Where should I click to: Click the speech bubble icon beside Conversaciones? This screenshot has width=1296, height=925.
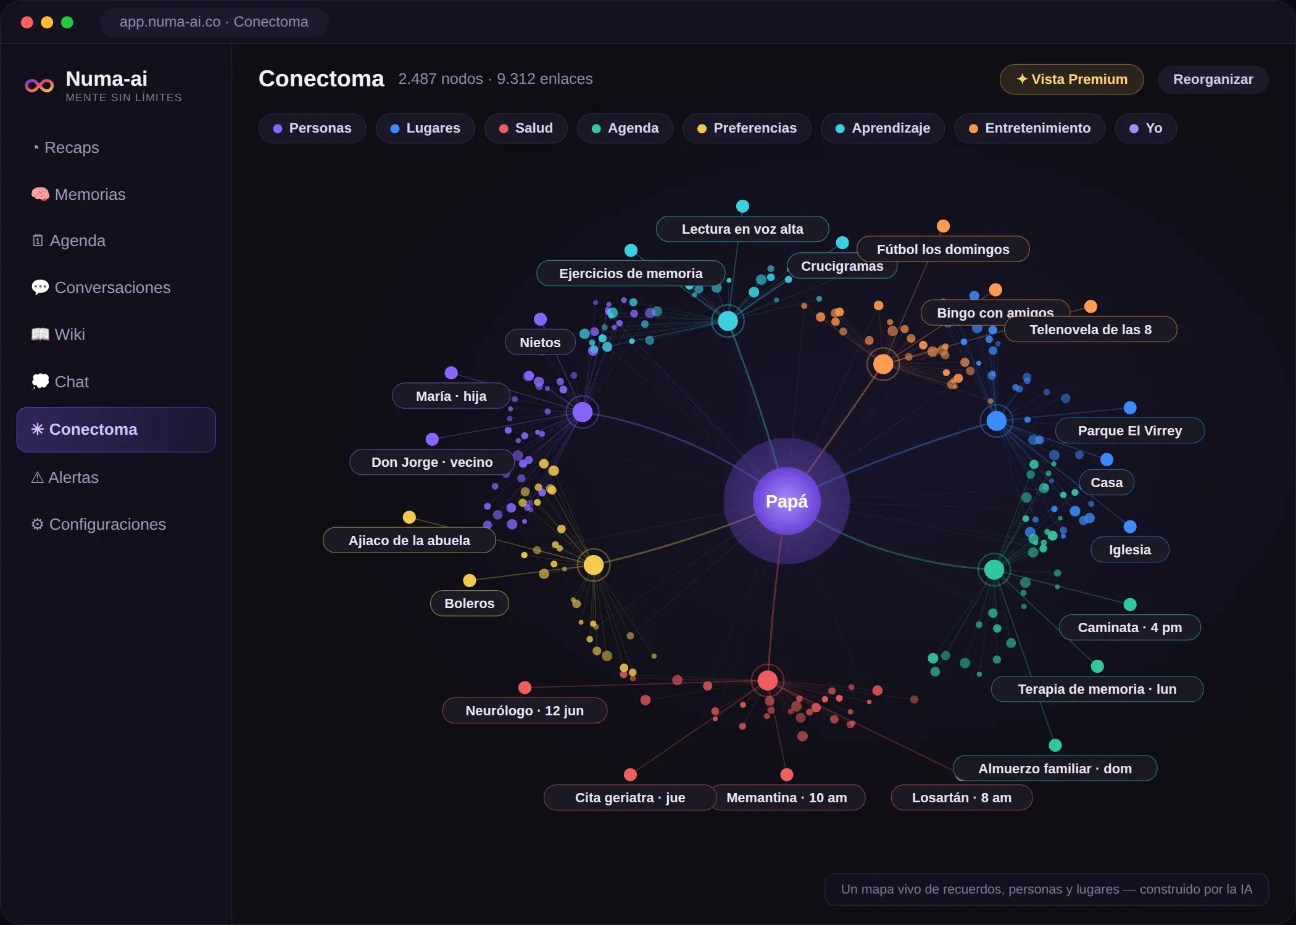coord(40,287)
